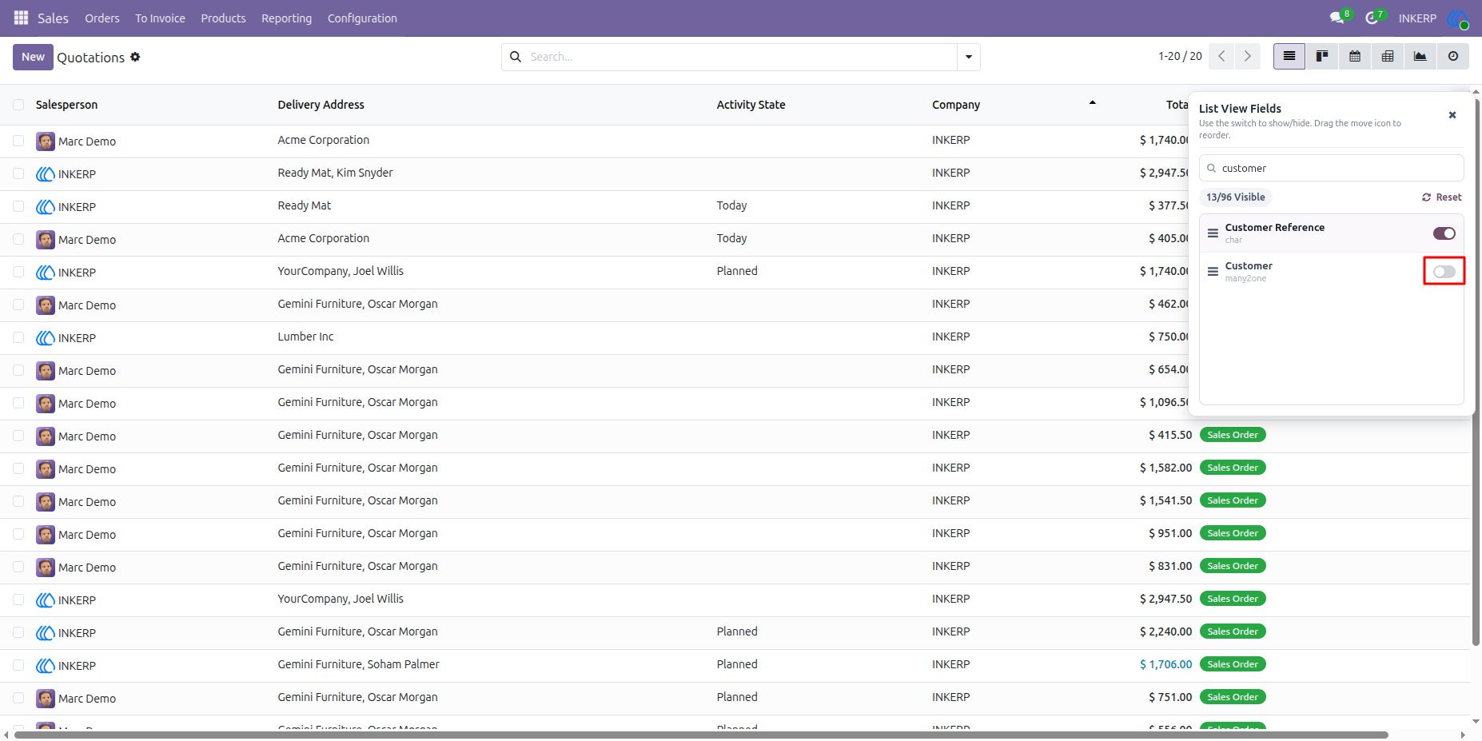
Task: Open the Reporting menu
Action: 286,18
